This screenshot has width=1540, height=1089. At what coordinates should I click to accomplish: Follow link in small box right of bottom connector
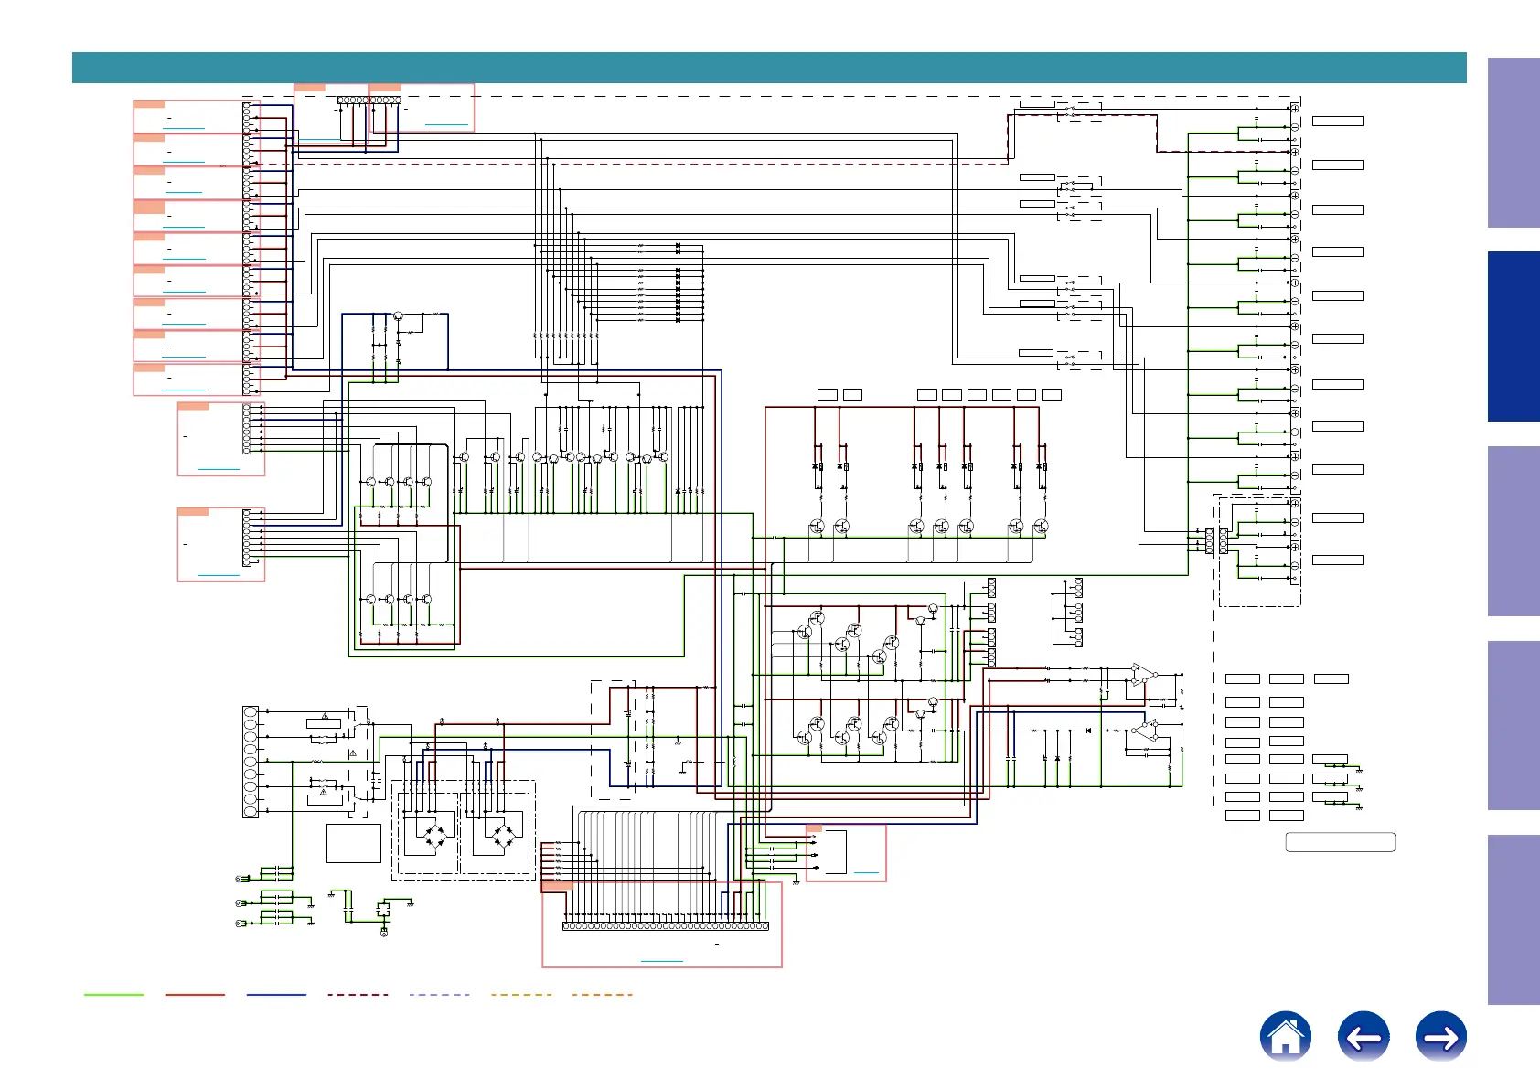866,873
